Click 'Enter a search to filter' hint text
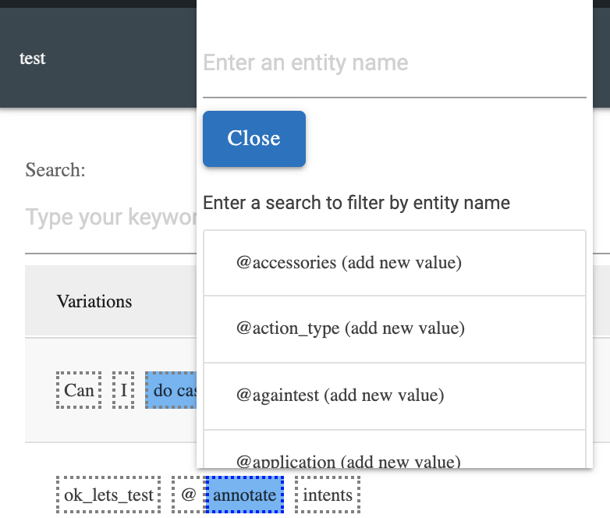 coord(356,204)
